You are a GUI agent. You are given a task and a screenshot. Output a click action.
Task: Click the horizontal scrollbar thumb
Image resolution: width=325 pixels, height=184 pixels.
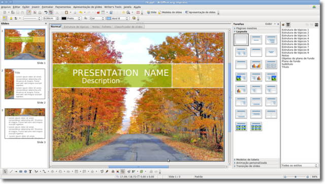[x=139, y=167]
